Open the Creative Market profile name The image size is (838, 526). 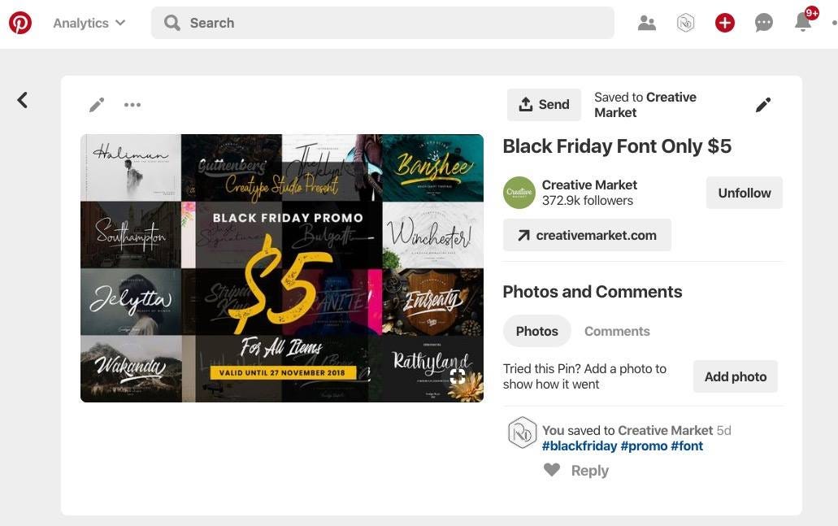(x=589, y=185)
